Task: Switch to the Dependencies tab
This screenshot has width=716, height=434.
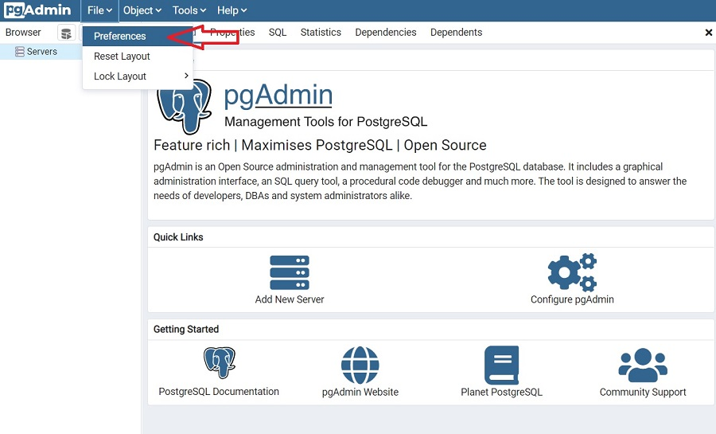Action: click(385, 33)
